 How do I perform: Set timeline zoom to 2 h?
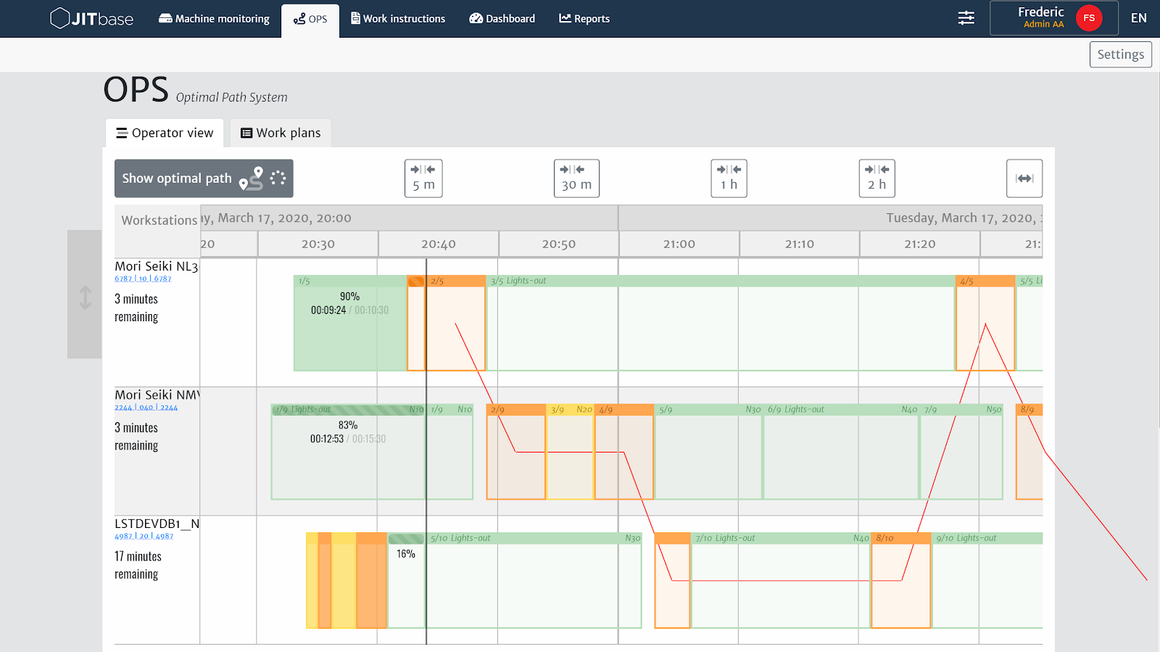pyautogui.click(x=877, y=178)
